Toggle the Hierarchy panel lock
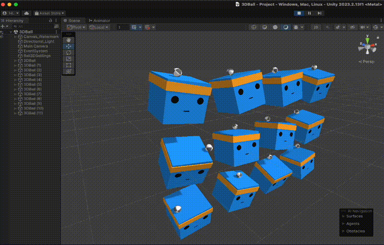The height and width of the screenshot is (245, 384). 50,21
